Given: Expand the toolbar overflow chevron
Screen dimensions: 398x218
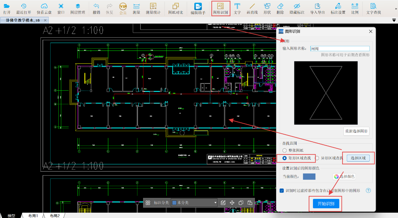Looking at the screenshot, I should point(395,9).
